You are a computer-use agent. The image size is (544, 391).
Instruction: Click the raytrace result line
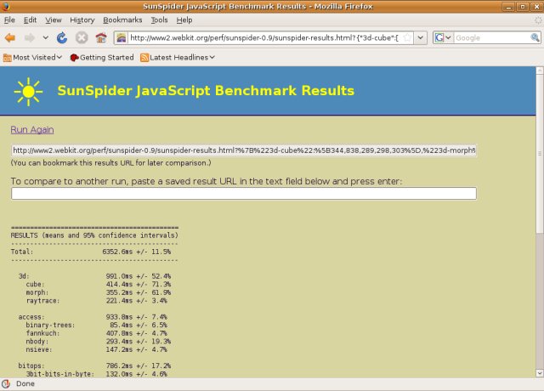(96, 301)
